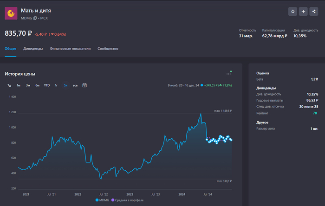Click the plus icon to add the stock
Image resolution: width=325 pixels, height=206 pixels.
(x=304, y=12)
